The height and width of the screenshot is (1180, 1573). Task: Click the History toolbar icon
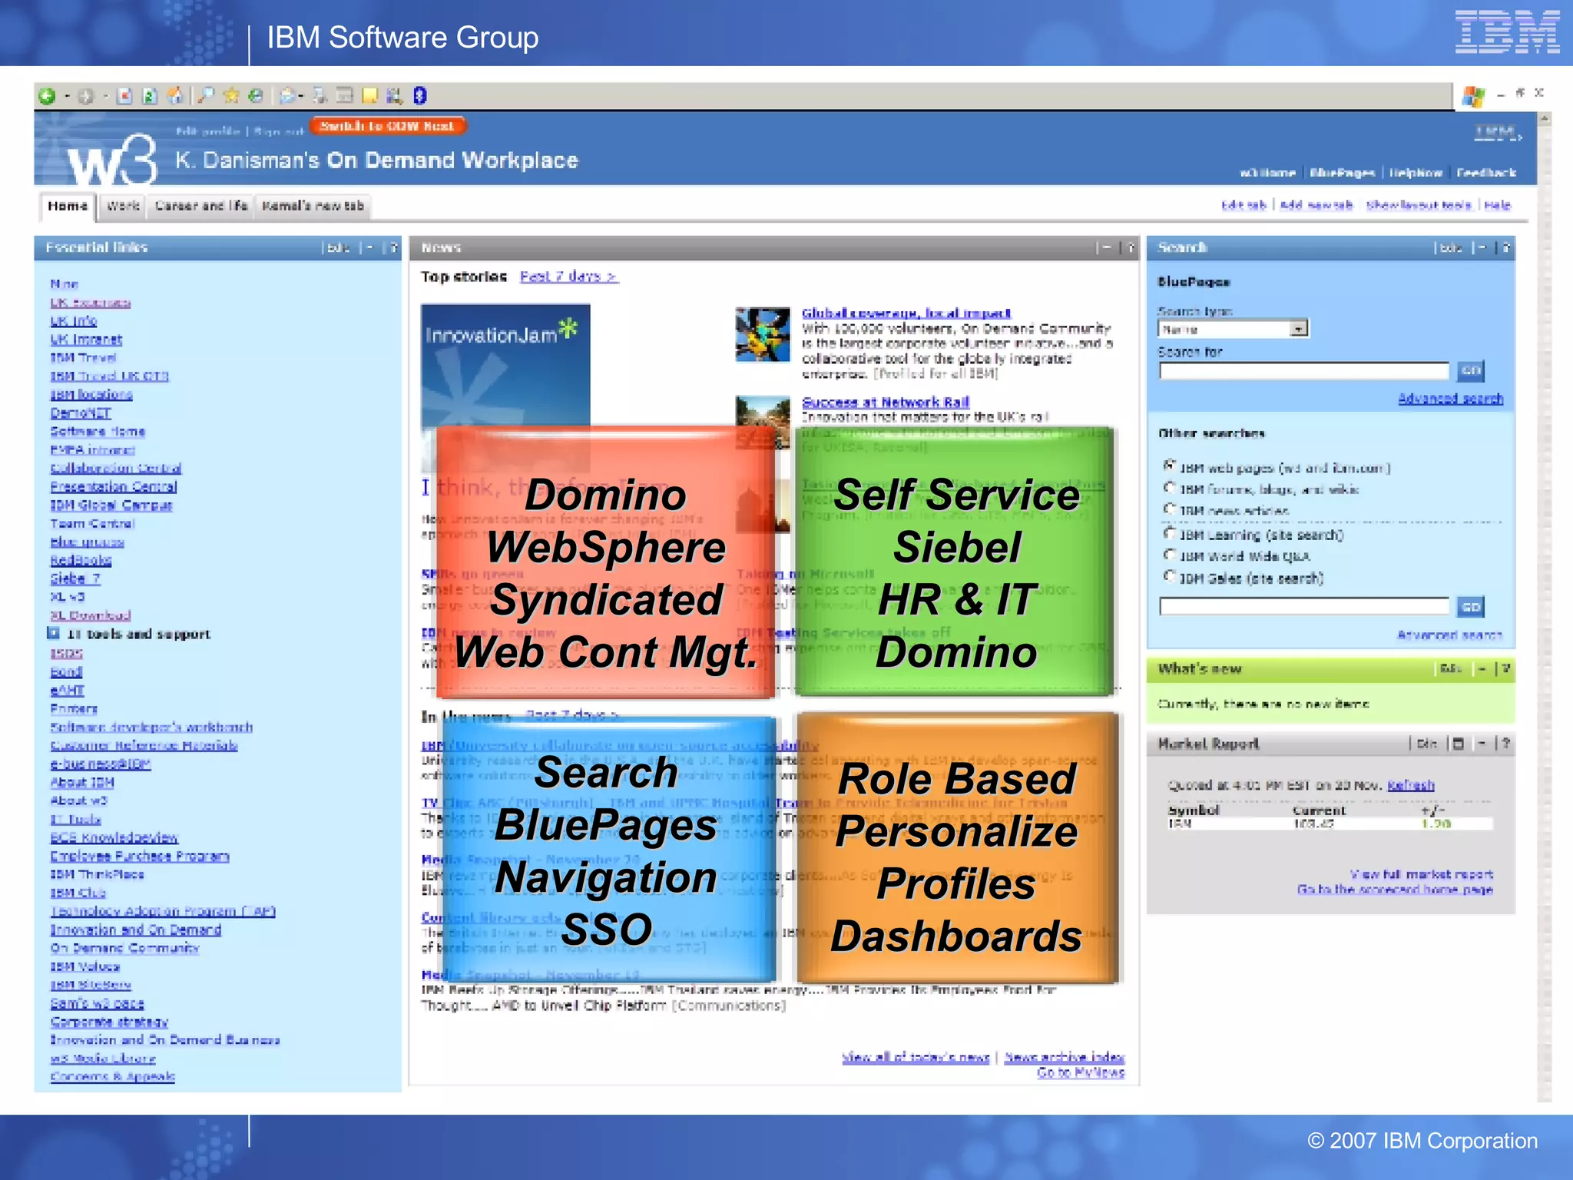256,95
